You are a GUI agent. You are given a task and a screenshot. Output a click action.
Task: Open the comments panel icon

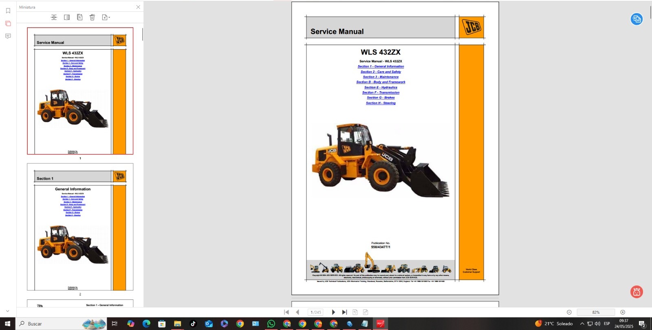click(x=8, y=36)
